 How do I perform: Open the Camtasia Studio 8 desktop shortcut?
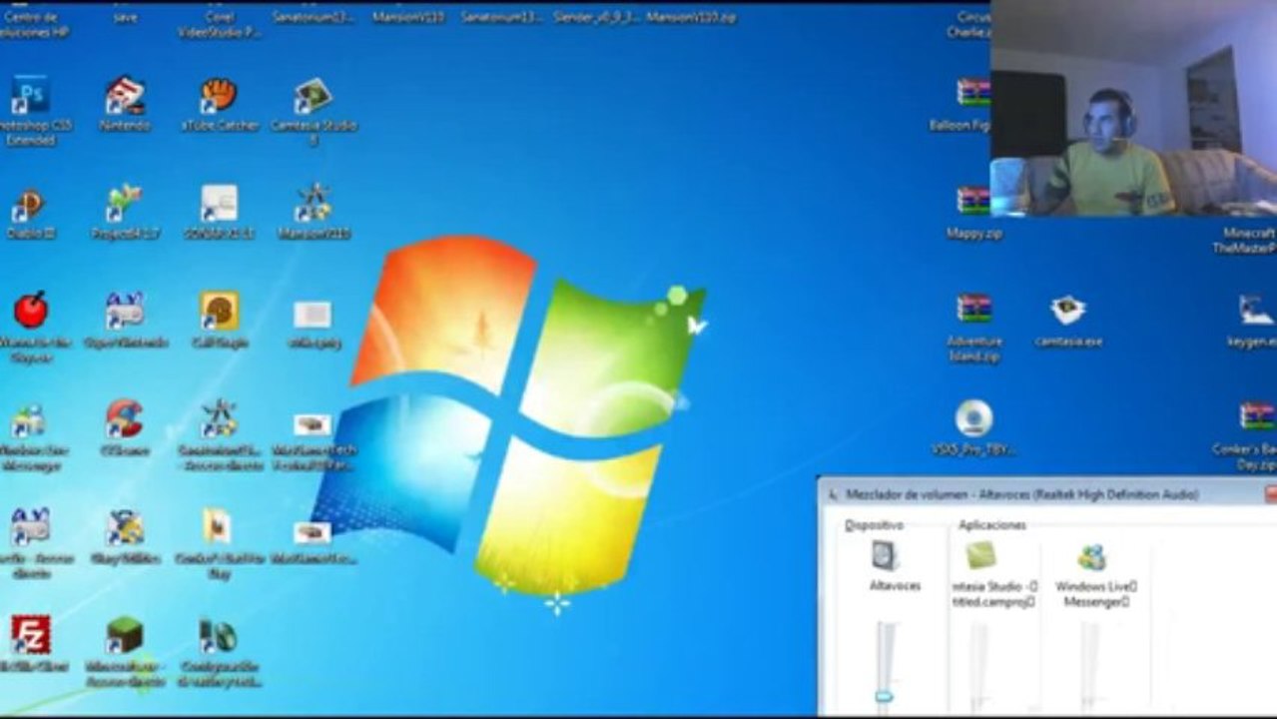click(x=313, y=97)
